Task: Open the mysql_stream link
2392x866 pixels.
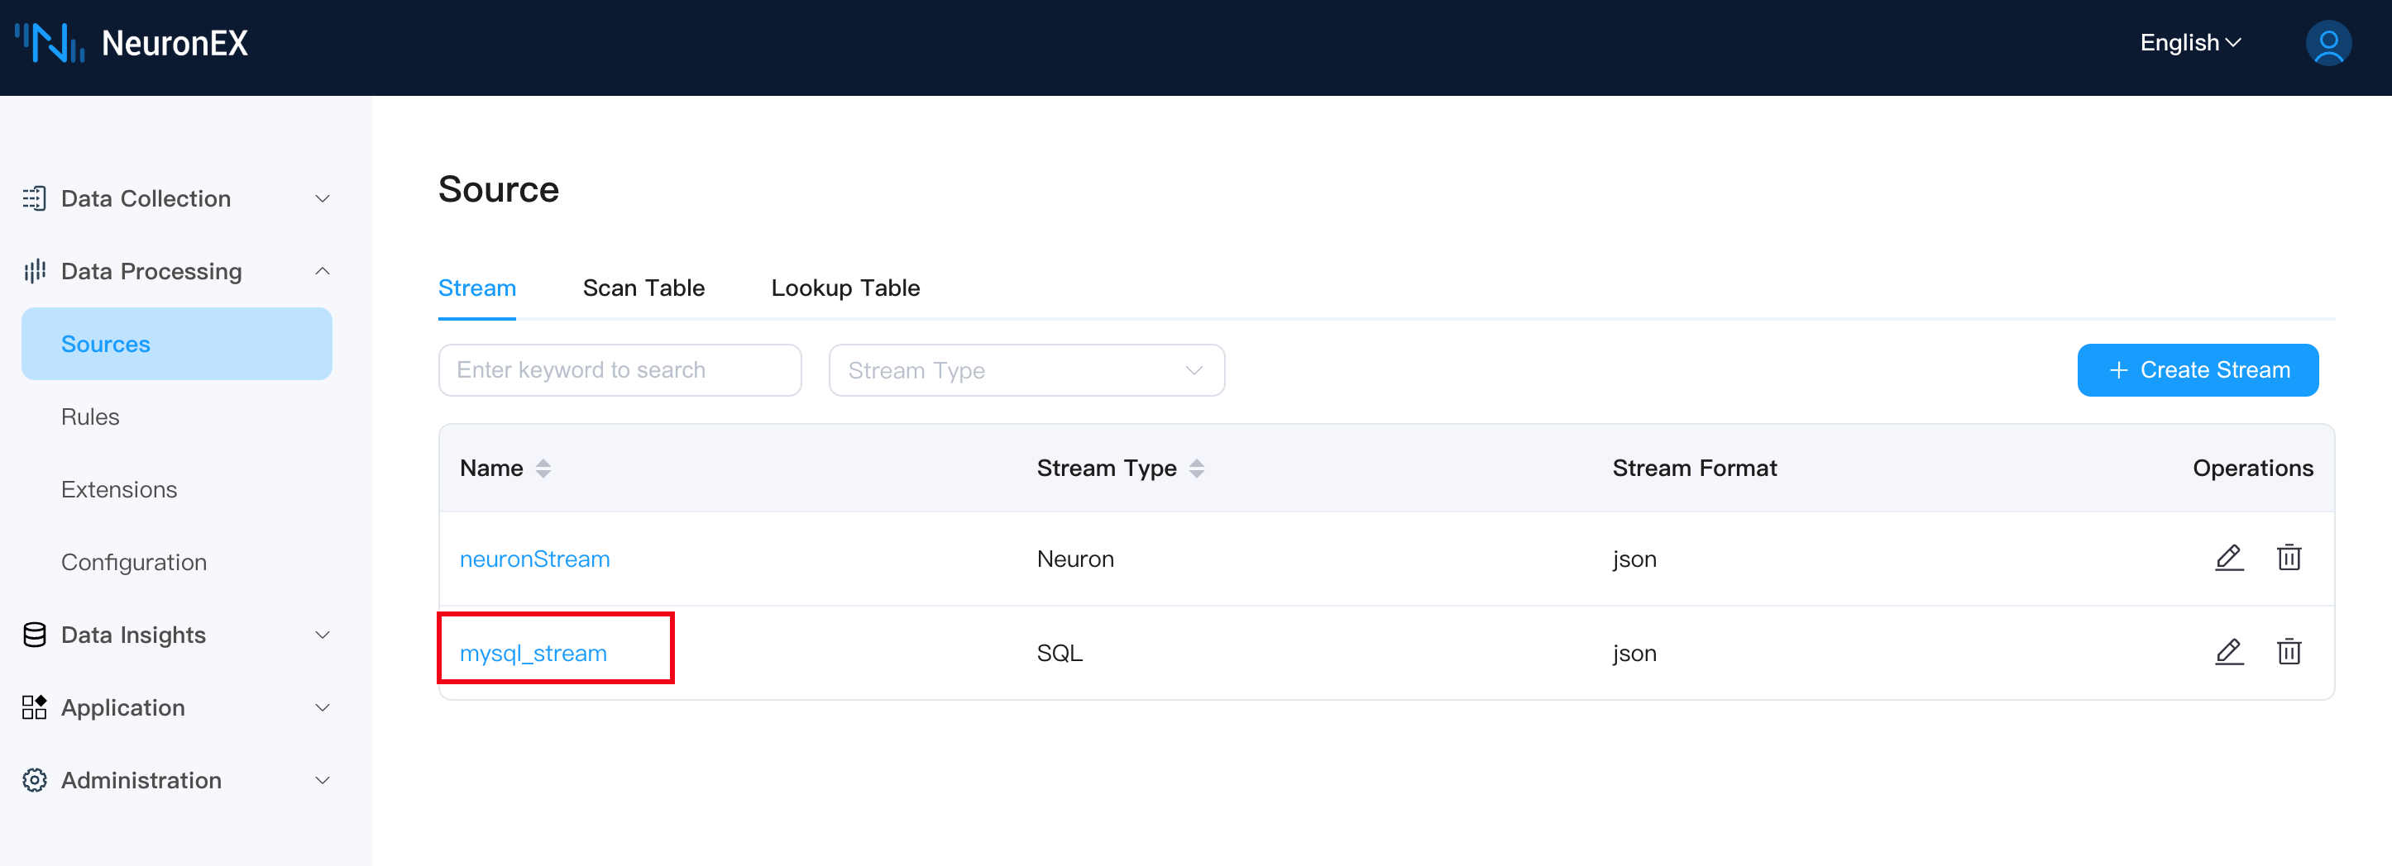Action: click(535, 652)
